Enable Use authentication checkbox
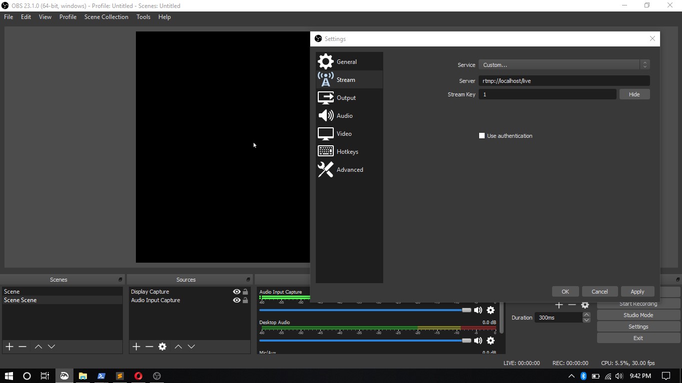 [x=482, y=136]
